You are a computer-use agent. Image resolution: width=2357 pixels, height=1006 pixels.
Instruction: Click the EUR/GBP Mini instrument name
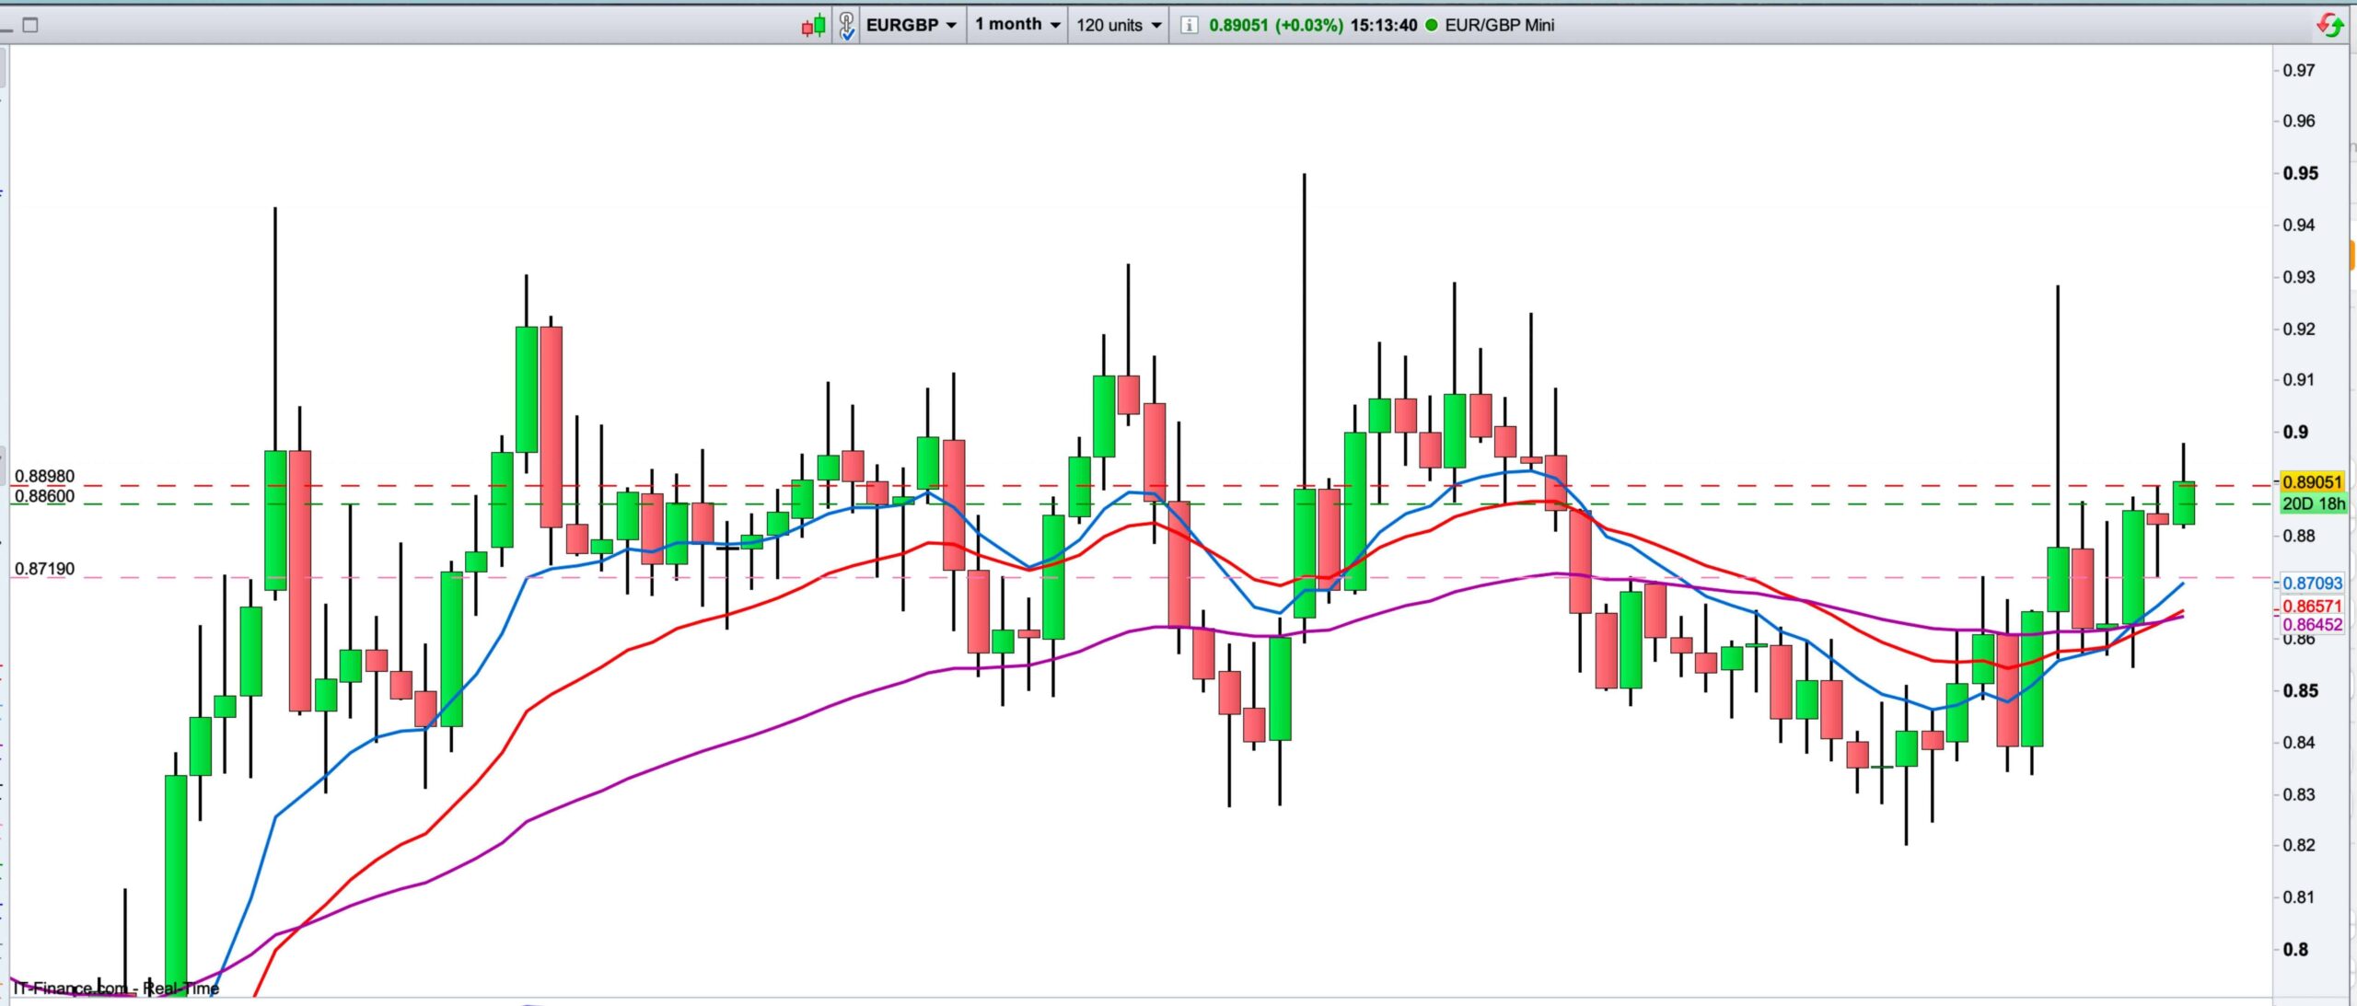point(1499,26)
